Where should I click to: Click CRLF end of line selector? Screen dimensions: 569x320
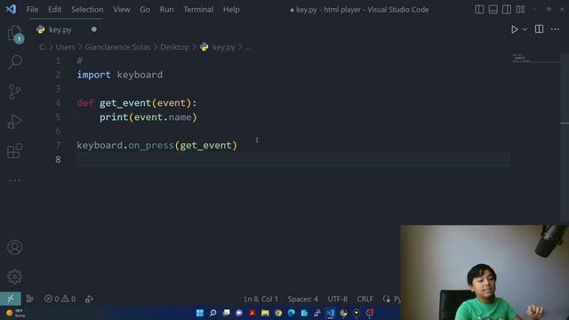tap(365, 299)
